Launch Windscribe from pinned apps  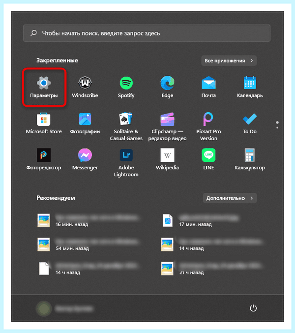click(85, 87)
